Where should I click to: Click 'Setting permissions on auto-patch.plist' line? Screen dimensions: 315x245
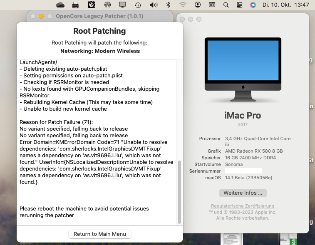pyautogui.click(x=71, y=76)
